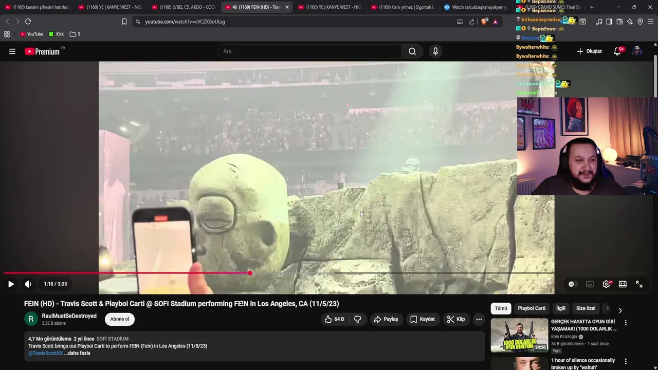Select the İlgili filter chip
The height and width of the screenshot is (370, 658).
[x=560, y=308]
